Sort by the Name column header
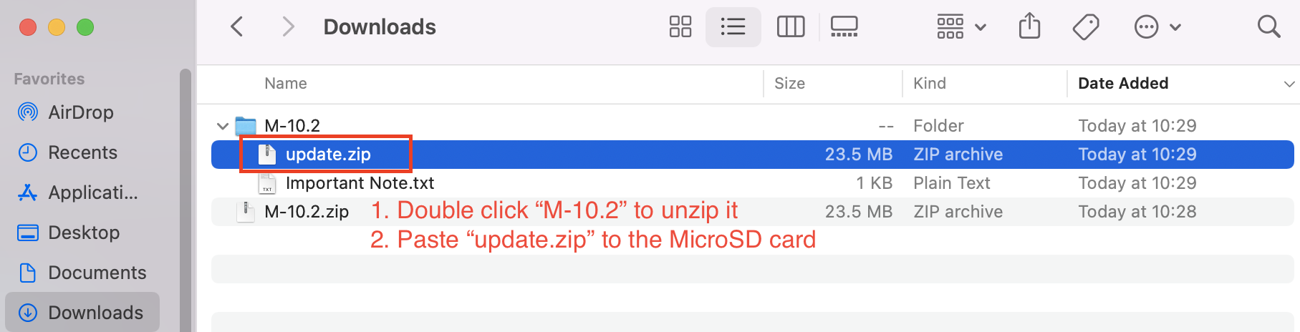The image size is (1300, 332). tap(286, 84)
